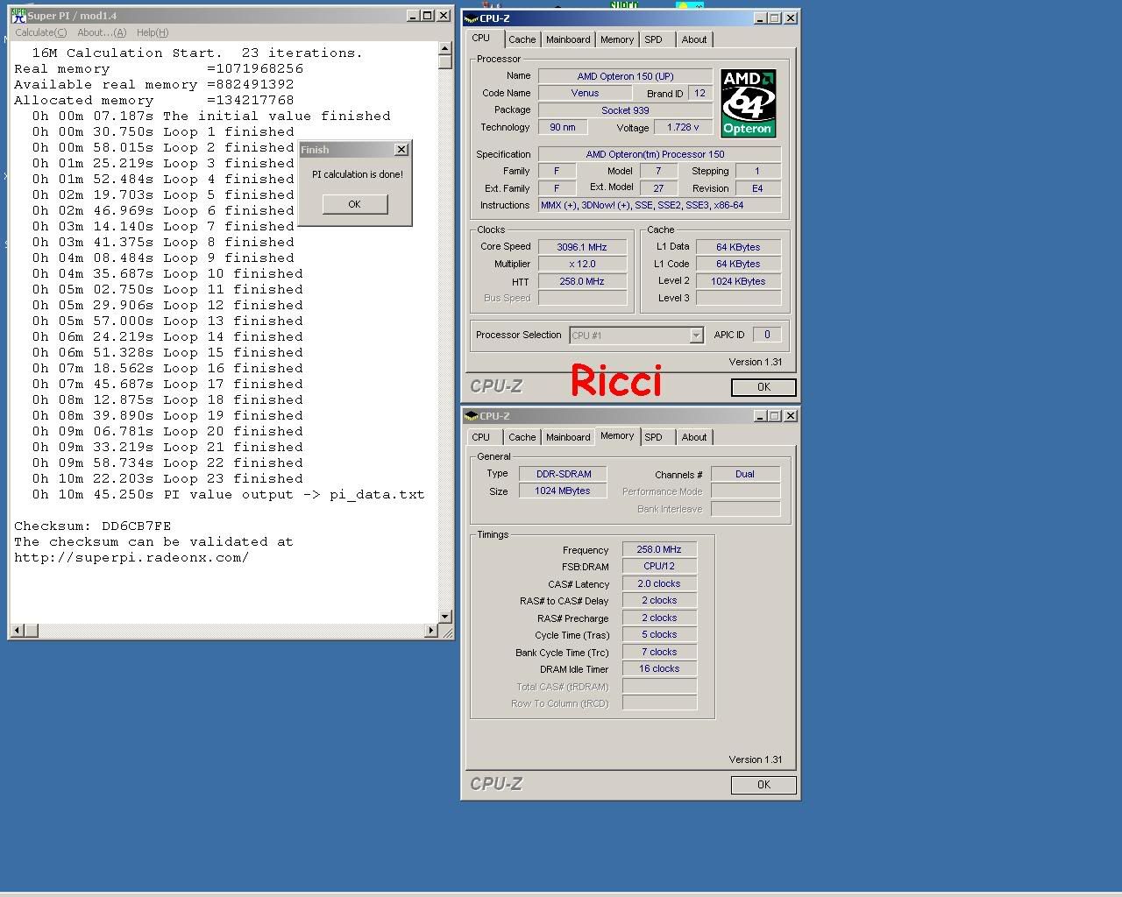Click the superpi.radeonx.com URL text
Viewport: 1122px width, 897px height.
131,558
